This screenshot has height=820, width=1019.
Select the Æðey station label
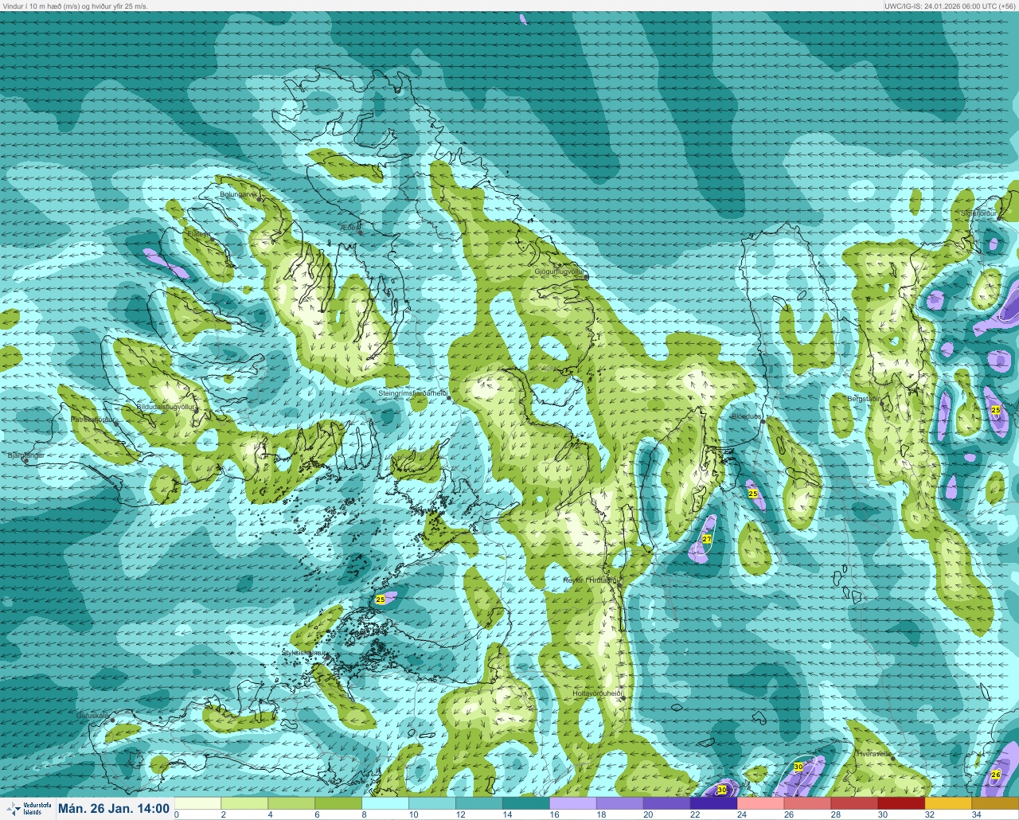(x=349, y=228)
